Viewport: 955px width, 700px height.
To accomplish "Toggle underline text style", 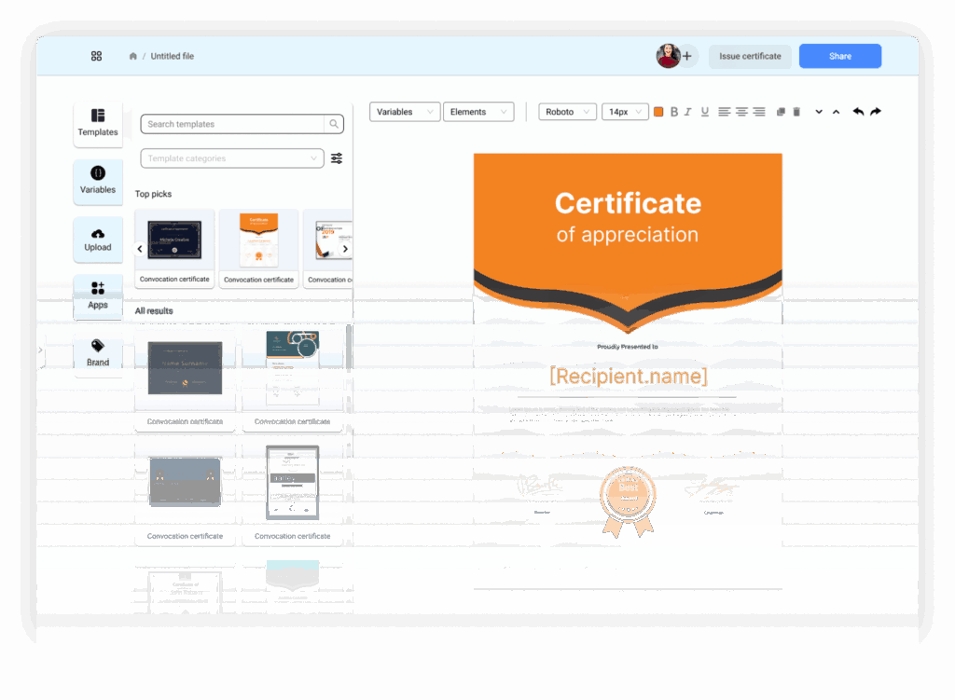I will (705, 112).
